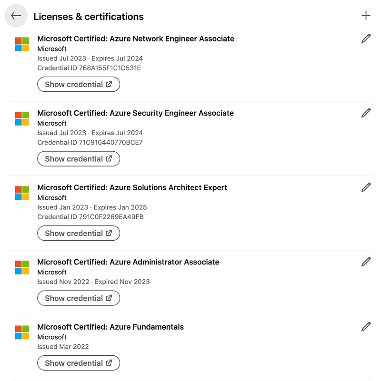
Task: Click pencil icon for Azure Solutions Architect Expert
Action: 366,187
